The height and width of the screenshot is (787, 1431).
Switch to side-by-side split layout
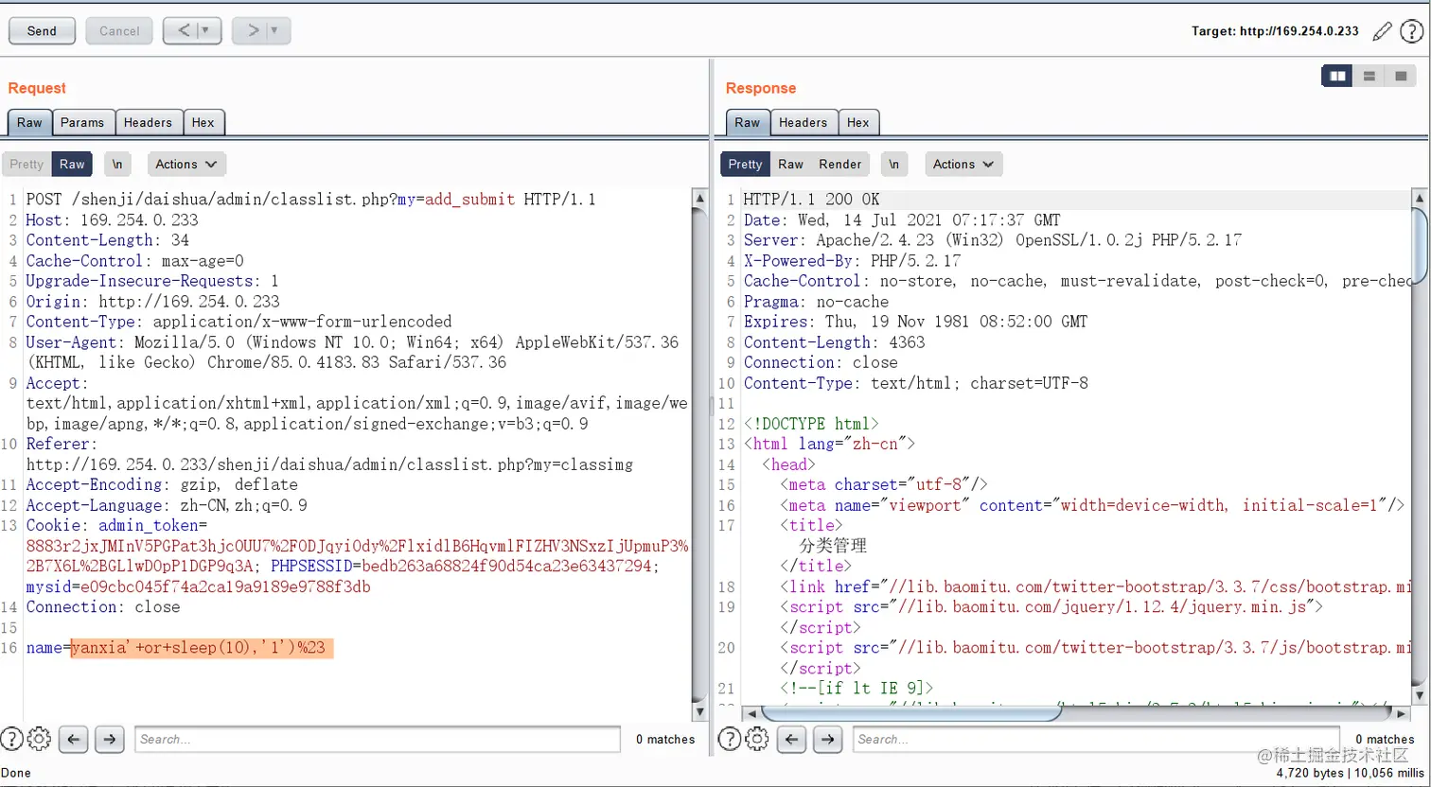[1337, 76]
